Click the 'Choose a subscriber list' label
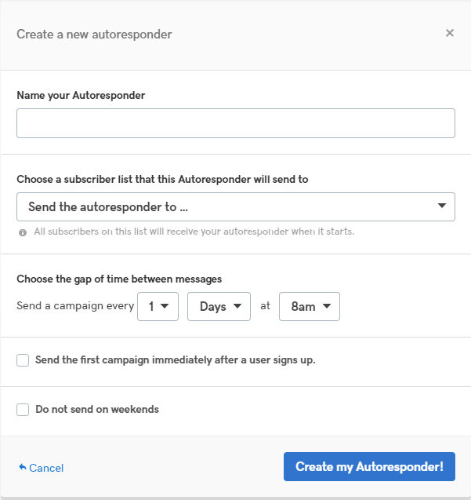471x500 pixels. click(x=162, y=179)
